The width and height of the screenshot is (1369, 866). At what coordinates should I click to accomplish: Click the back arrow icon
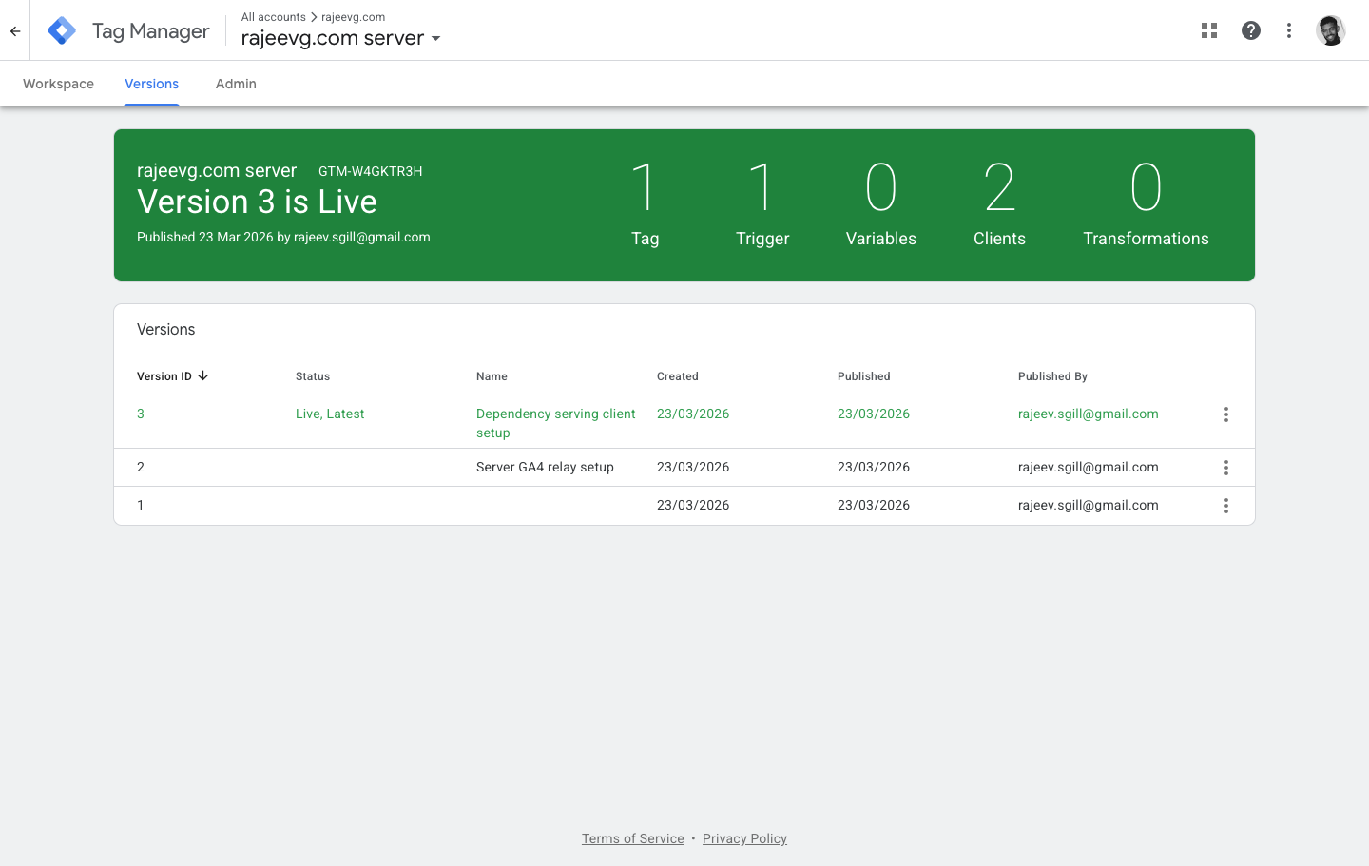[14, 29]
